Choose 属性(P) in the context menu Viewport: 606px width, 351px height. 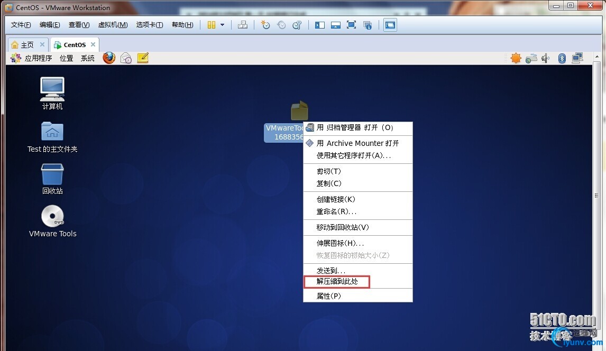tap(358, 296)
